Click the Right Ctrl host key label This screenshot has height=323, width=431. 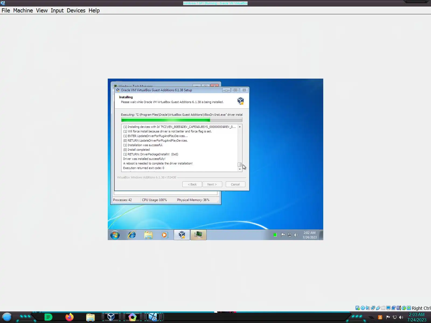pos(421,308)
